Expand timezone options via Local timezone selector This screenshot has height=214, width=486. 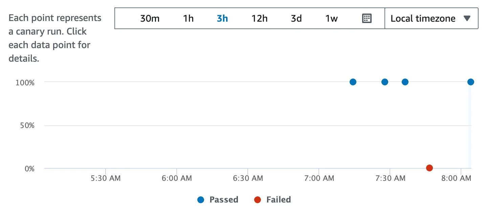click(423, 19)
